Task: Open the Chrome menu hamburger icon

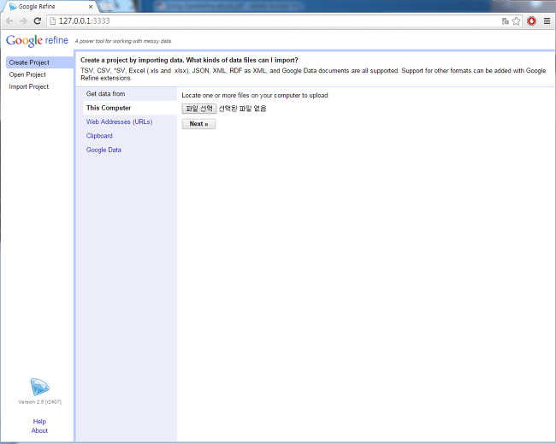Action: click(547, 21)
